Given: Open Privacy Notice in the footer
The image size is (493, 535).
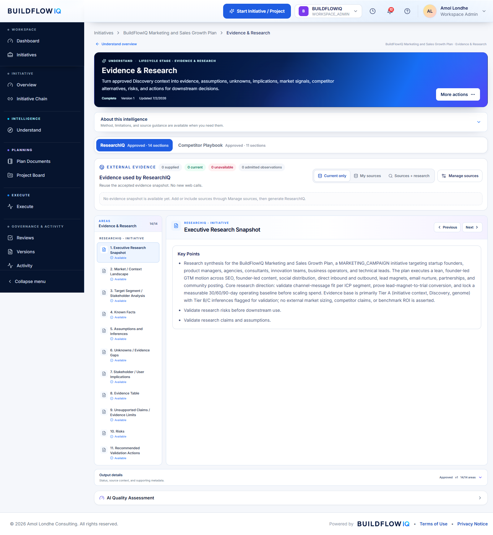Looking at the screenshot, I should coord(473,524).
